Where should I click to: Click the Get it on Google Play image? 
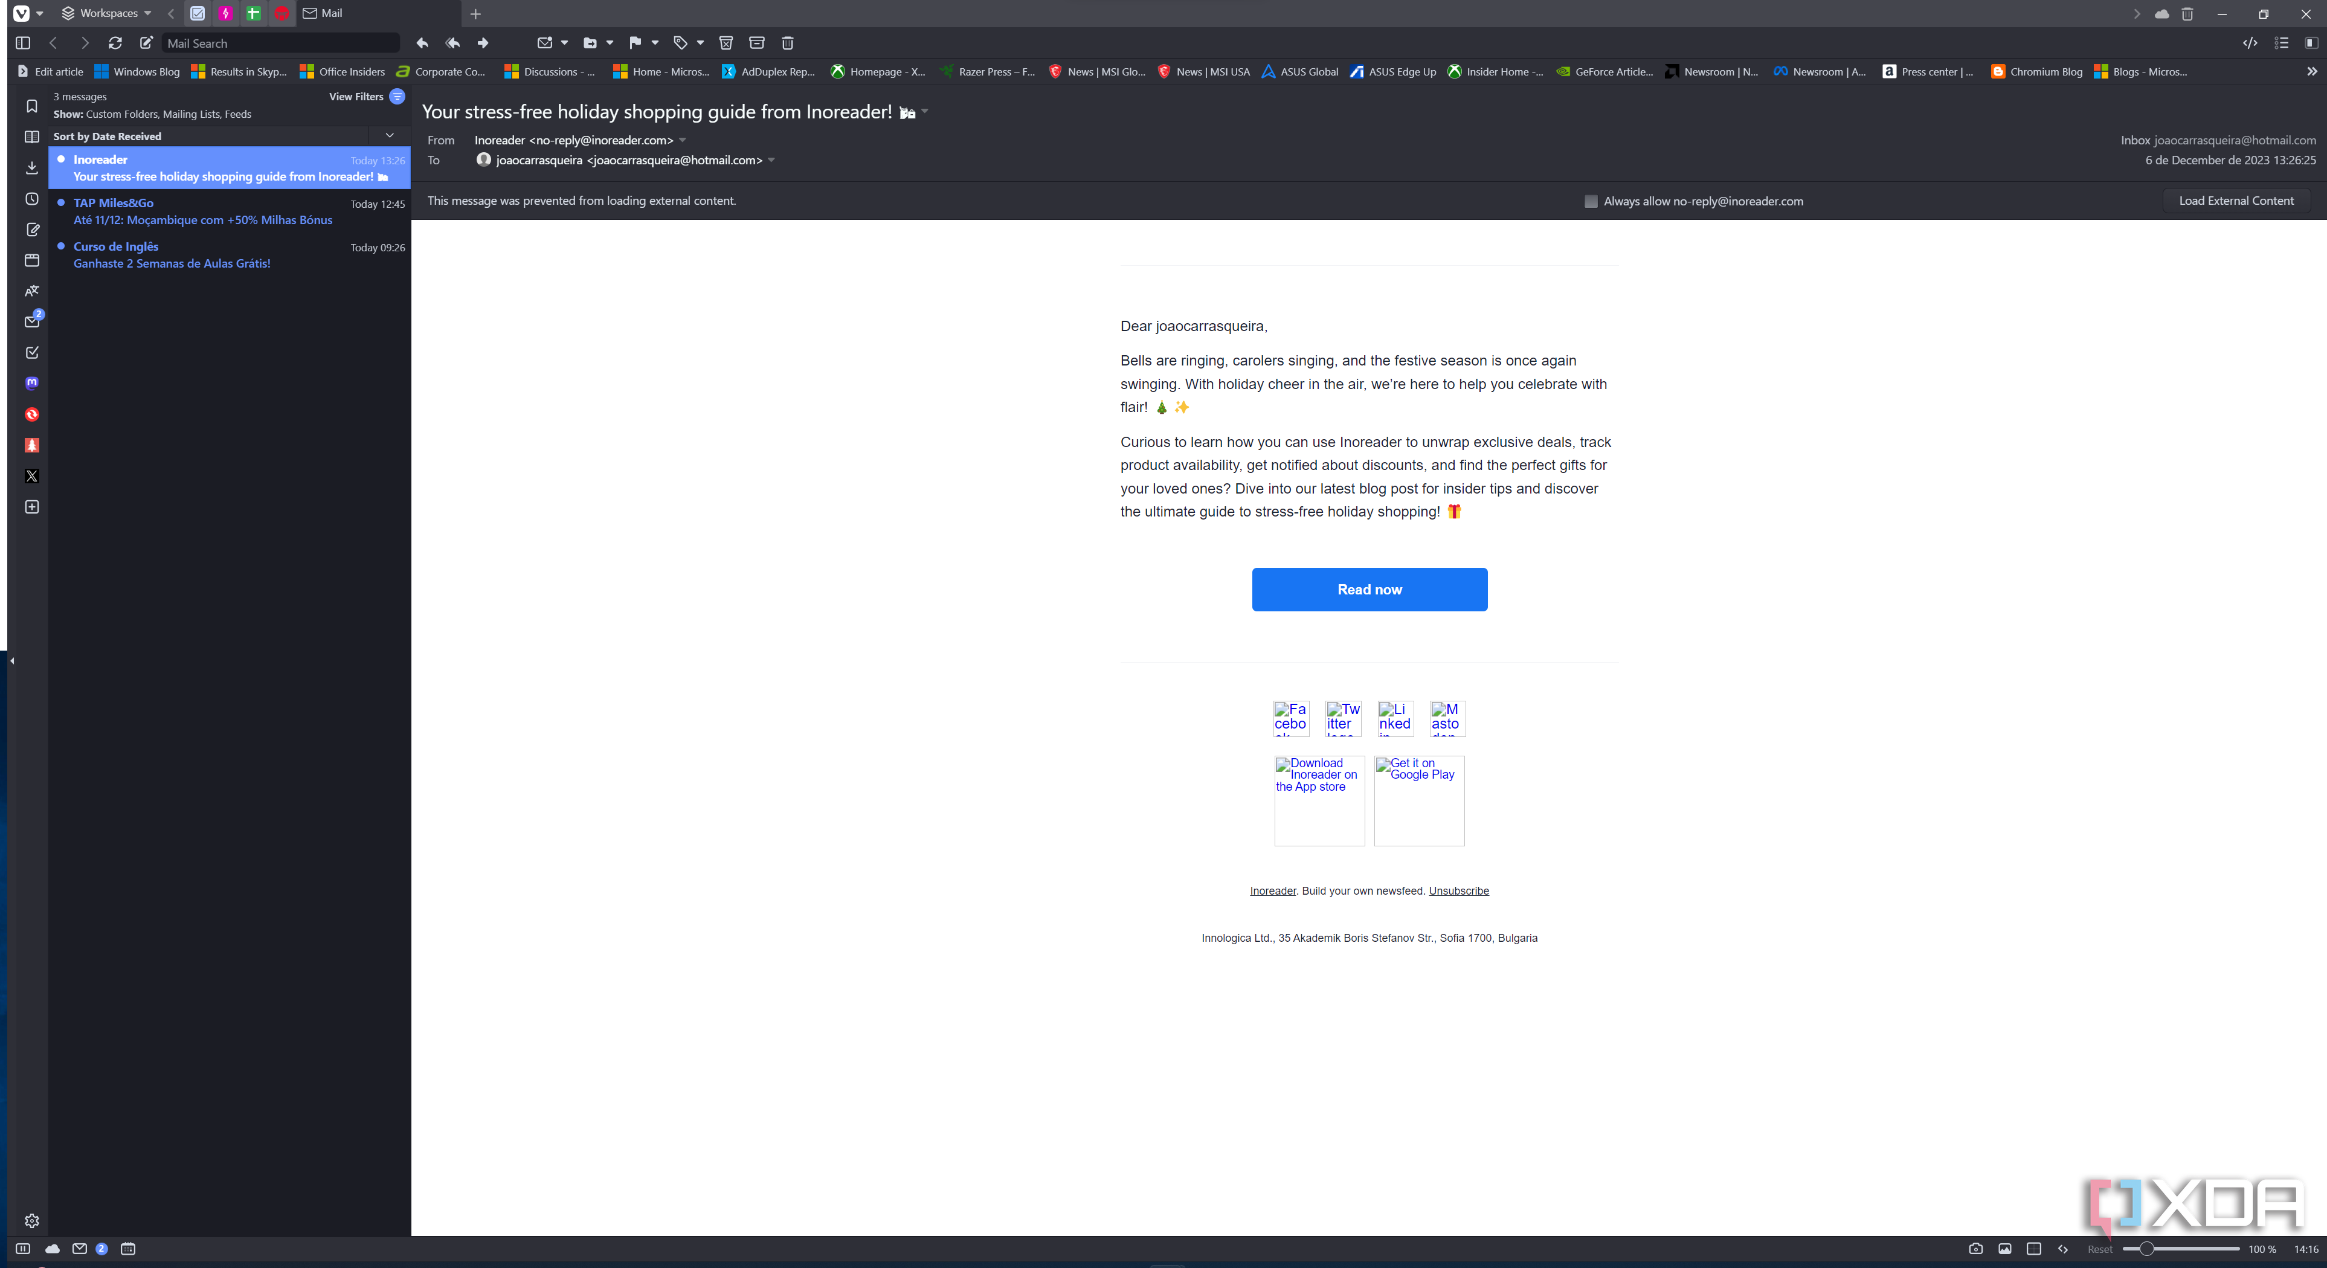tap(1419, 801)
